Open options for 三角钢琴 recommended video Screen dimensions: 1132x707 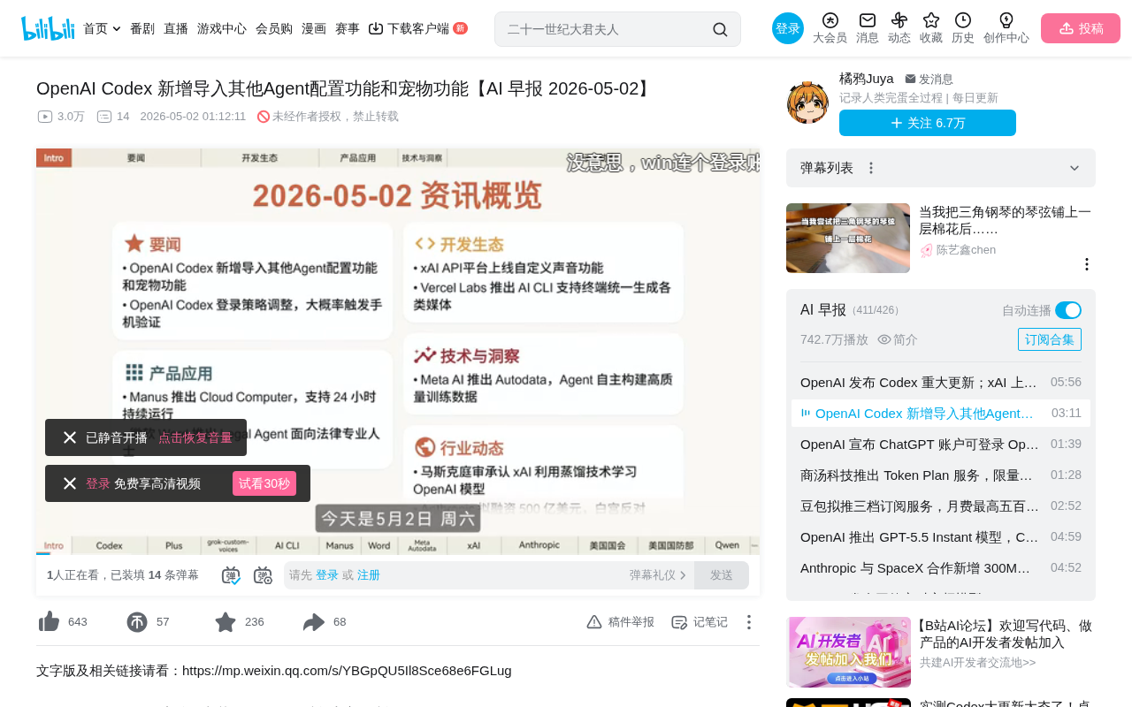(1087, 264)
